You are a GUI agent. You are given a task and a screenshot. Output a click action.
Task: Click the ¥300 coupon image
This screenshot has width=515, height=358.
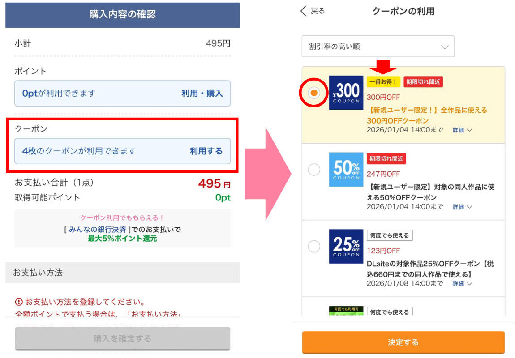[346, 93]
